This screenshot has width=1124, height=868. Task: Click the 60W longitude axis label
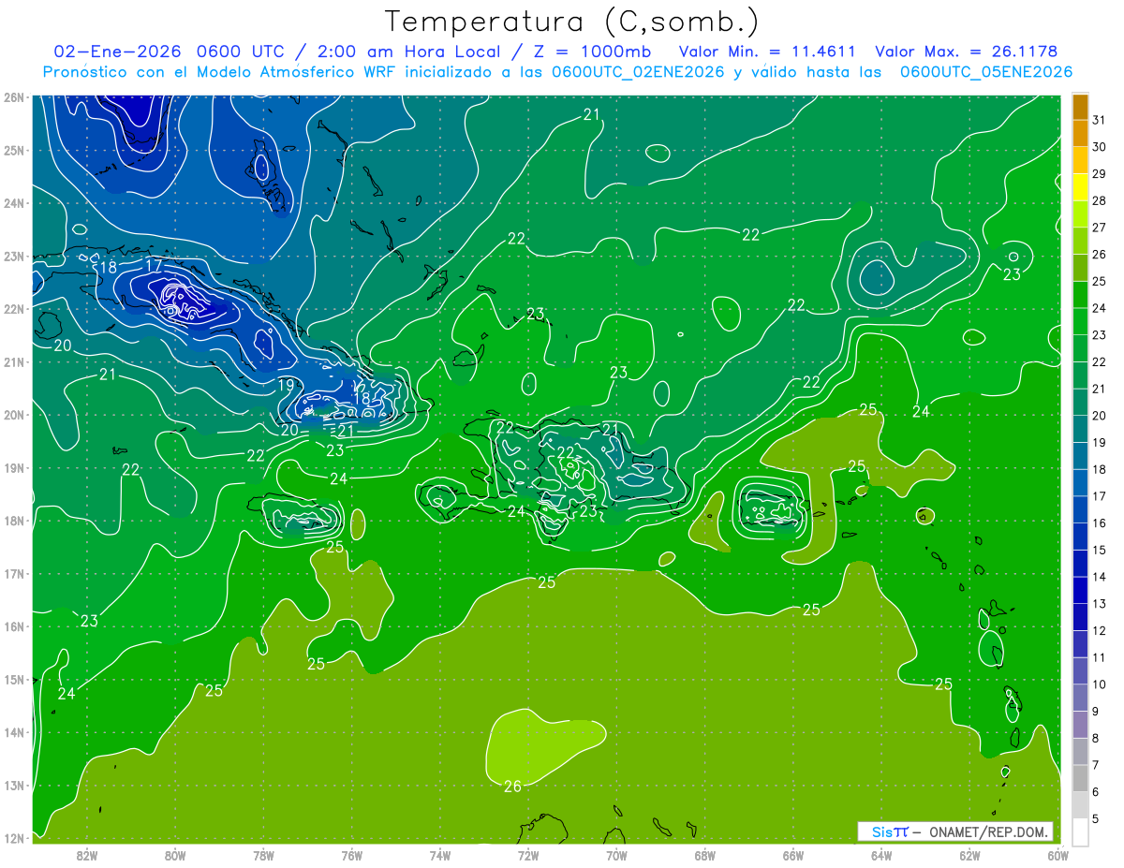pos(1057,855)
